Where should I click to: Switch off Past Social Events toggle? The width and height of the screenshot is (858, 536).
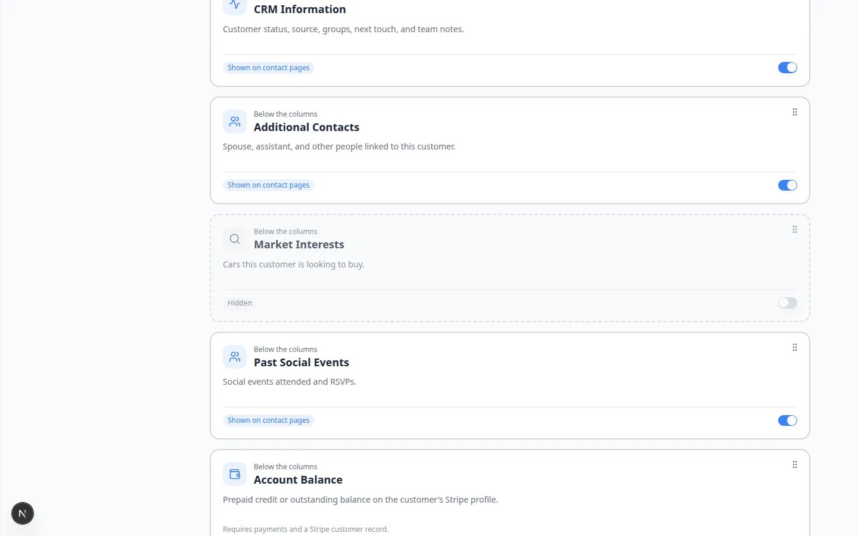788,420
